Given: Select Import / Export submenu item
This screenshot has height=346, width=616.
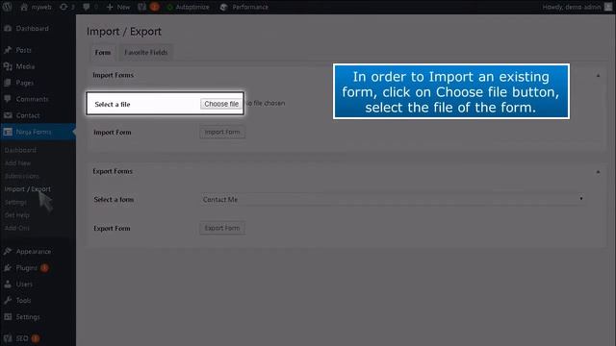Looking at the screenshot, I should [x=28, y=188].
